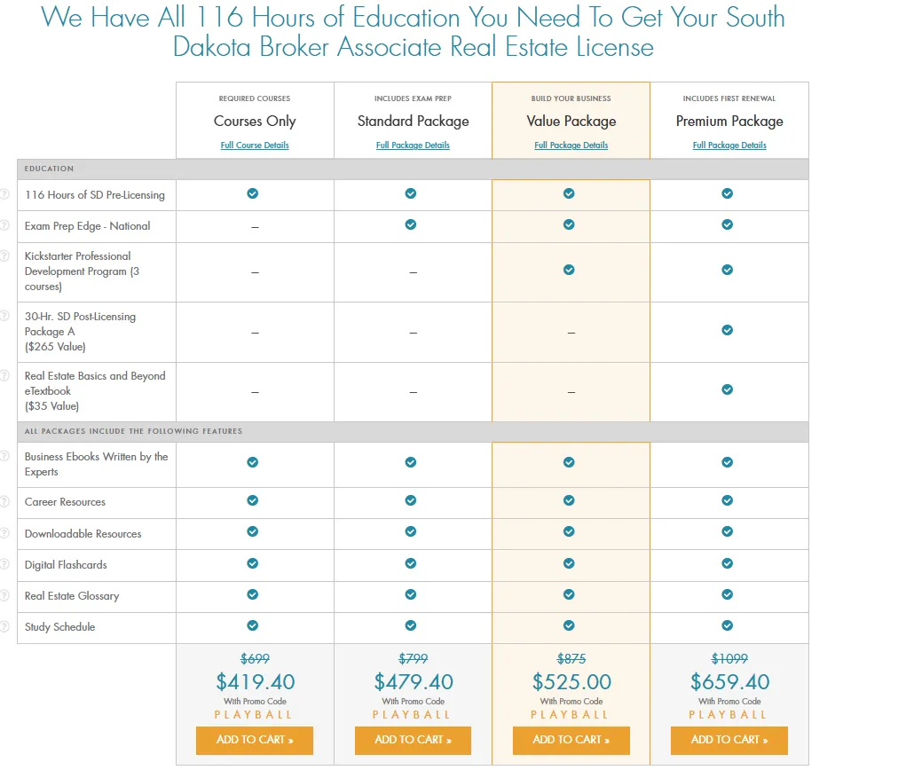Follow Premium Package Full Package Details link
This screenshot has width=906, height=770.
point(729,145)
